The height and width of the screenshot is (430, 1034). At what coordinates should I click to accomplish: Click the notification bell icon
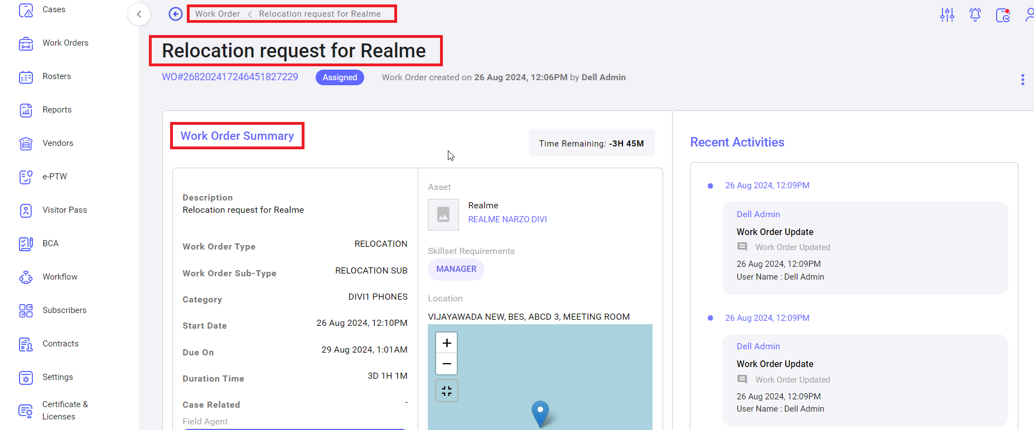(975, 14)
